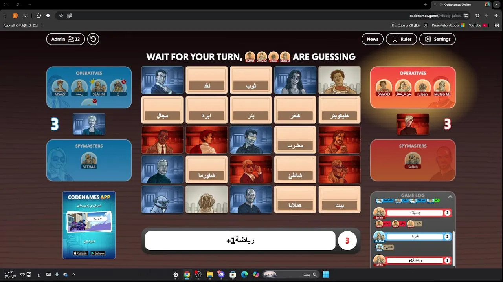Select the word card كنغر
The width and height of the screenshot is (503, 282).
coord(295,110)
